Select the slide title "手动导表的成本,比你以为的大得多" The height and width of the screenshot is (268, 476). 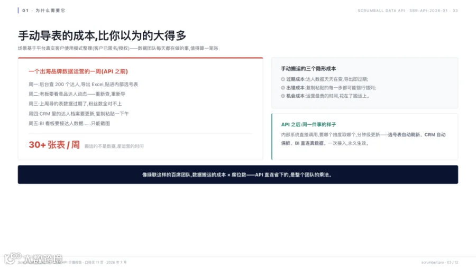pyautogui.click(x=102, y=36)
